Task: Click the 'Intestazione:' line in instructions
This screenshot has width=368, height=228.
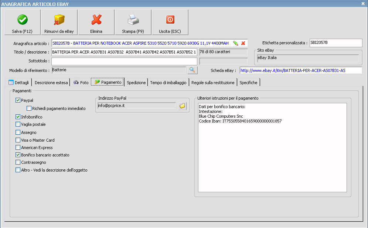Action: pyautogui.click(x=211, y=111)
